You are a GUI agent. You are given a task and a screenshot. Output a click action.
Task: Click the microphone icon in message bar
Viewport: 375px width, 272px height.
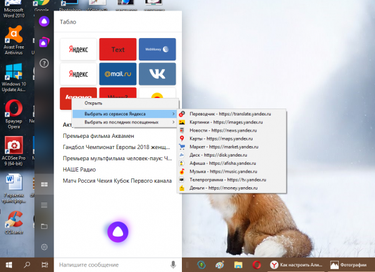click(x=173, y=265)
